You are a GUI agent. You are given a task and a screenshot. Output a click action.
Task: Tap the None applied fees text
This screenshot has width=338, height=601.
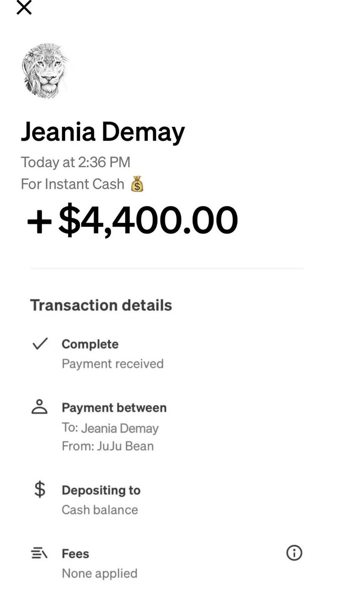99,573
